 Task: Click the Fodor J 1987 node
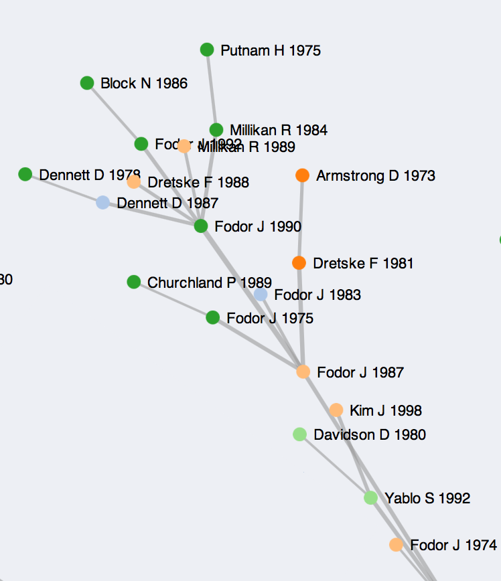(303, 371)
